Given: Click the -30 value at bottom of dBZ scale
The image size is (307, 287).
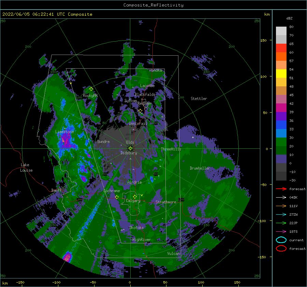Looking at the screenshot, I should (292, 180).
